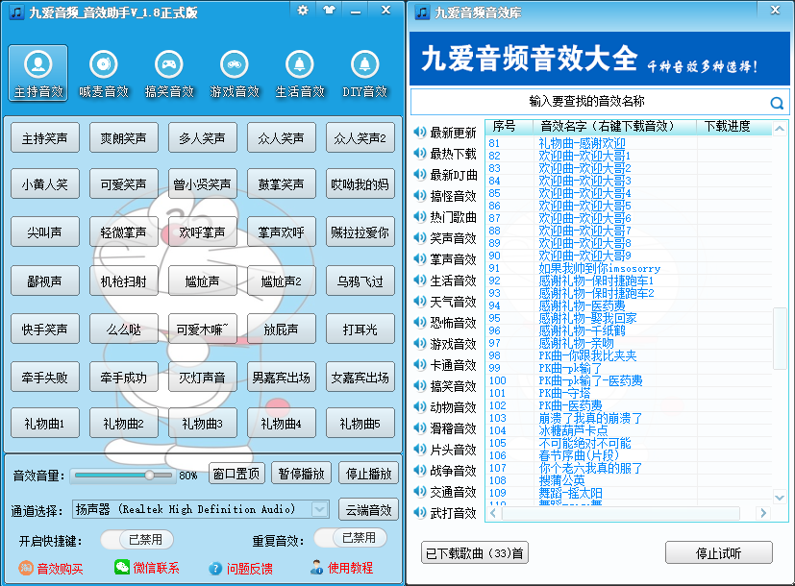This screenshot has width=795, height=586.
Task: Play 乌鸦飞过 sound effect
Action: click(360, 281)
